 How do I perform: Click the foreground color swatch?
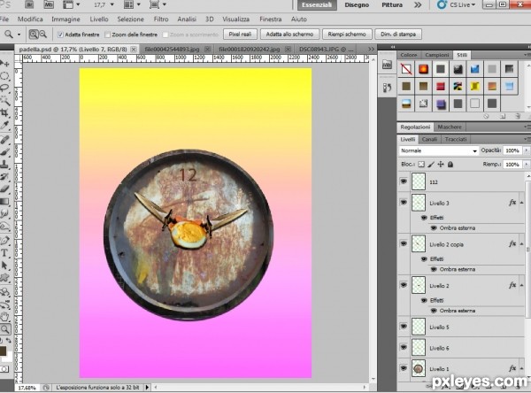click(x=3, y=351)
